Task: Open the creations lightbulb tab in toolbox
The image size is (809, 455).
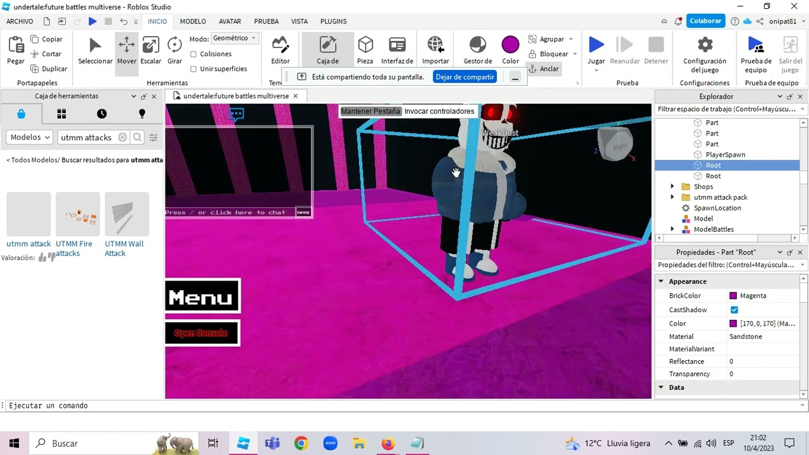Action: tap(142, 114)
